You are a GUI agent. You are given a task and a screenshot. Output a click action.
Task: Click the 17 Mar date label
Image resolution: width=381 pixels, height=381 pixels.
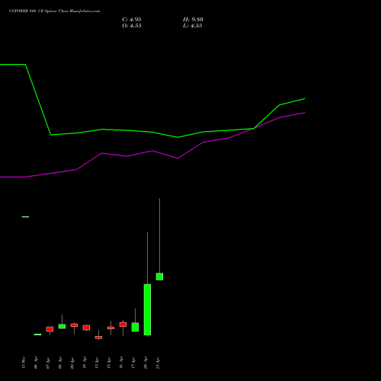click(24, 363)
